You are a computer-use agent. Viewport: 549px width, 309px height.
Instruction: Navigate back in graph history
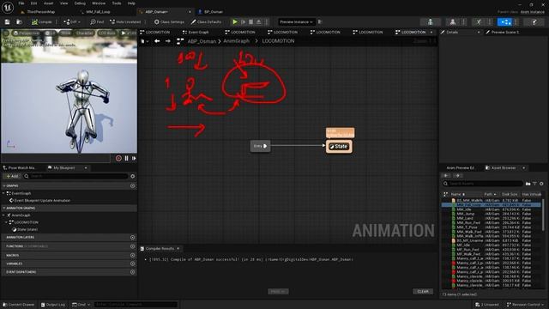coord(157,41)
